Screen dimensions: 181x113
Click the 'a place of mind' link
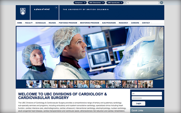pyautogui.click(x=42, y=9)
